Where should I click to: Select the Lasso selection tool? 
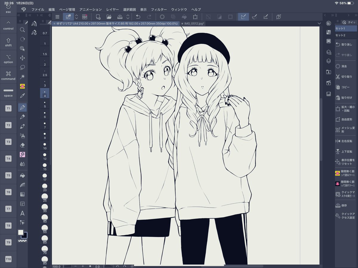tap(22, 68)
